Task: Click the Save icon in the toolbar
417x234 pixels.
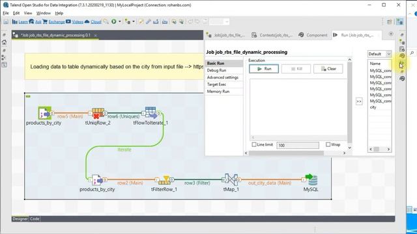Action: click(6, 21)
